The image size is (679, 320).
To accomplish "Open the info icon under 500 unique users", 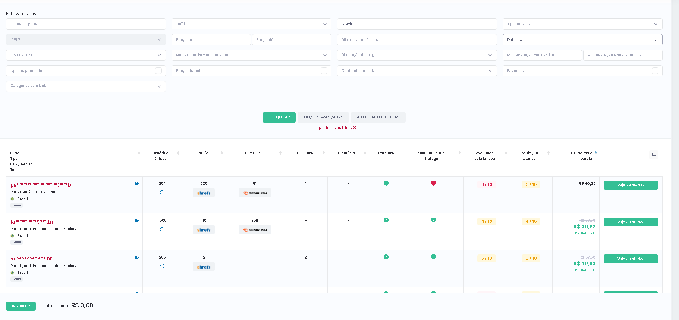I will coord(162,266).
